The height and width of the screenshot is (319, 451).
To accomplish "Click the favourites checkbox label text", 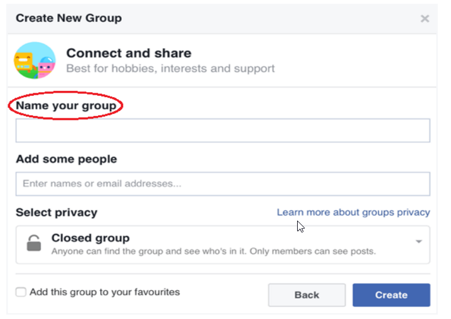I will tap(105, 292).
